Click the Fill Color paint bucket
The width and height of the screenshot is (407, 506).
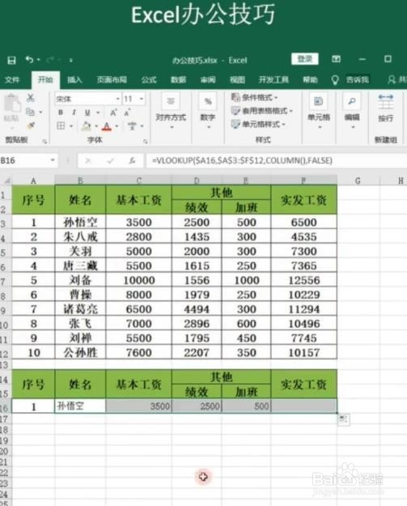(x=86, y=125)
